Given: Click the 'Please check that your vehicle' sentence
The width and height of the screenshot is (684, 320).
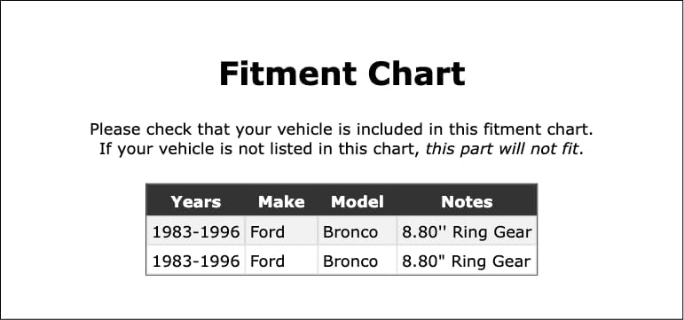Looking at the screenshot, I should [x=342, y=129].
